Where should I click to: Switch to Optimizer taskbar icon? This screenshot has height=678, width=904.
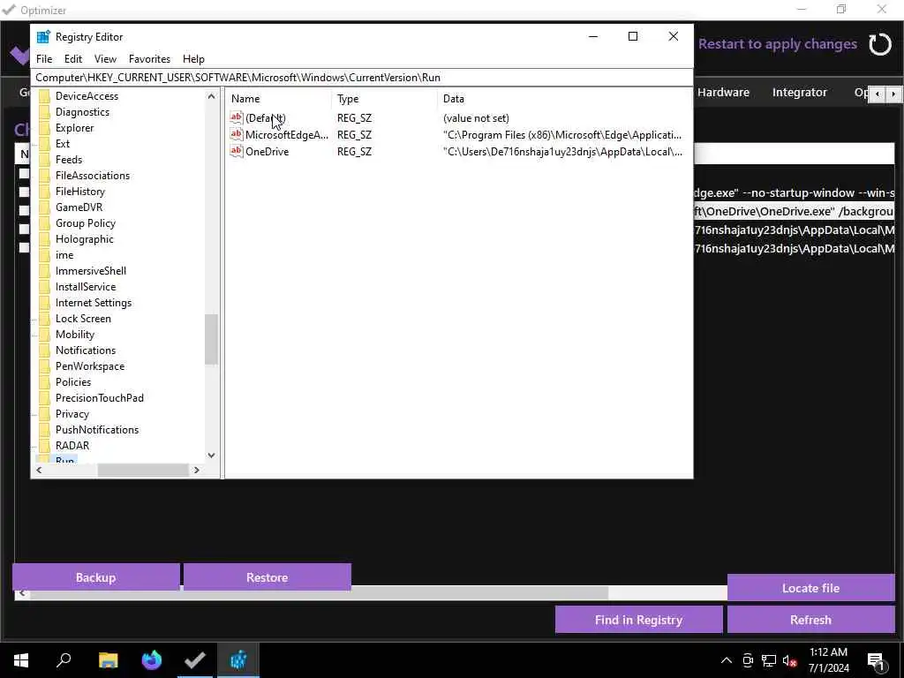[x=195, y=660]
